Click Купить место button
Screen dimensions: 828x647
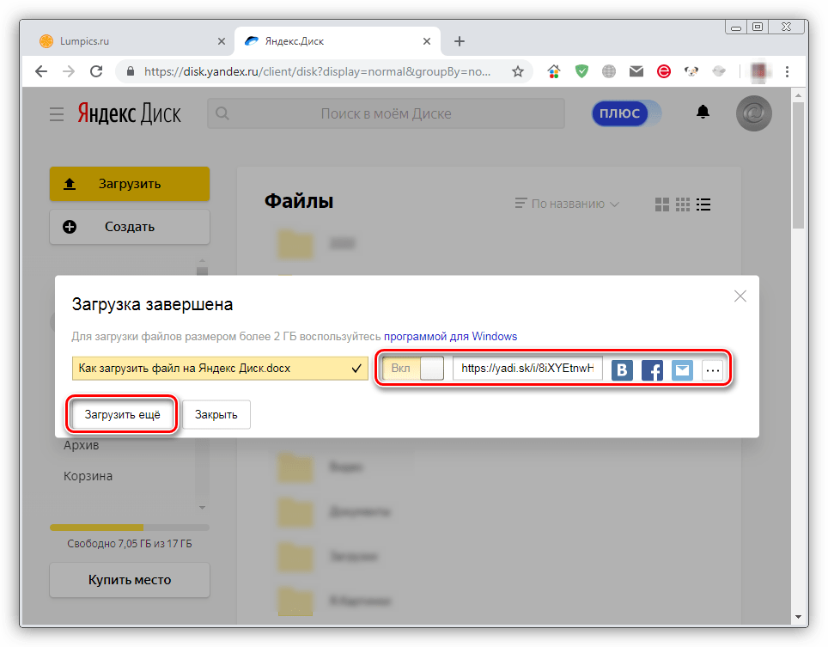pyautogui.click(x=130, y=580)
